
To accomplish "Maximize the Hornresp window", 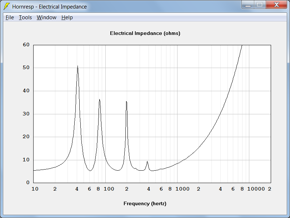I will tap(260, 5).
